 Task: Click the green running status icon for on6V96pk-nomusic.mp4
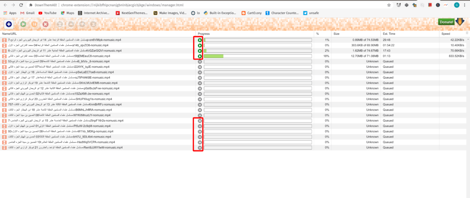click(200, 40)
